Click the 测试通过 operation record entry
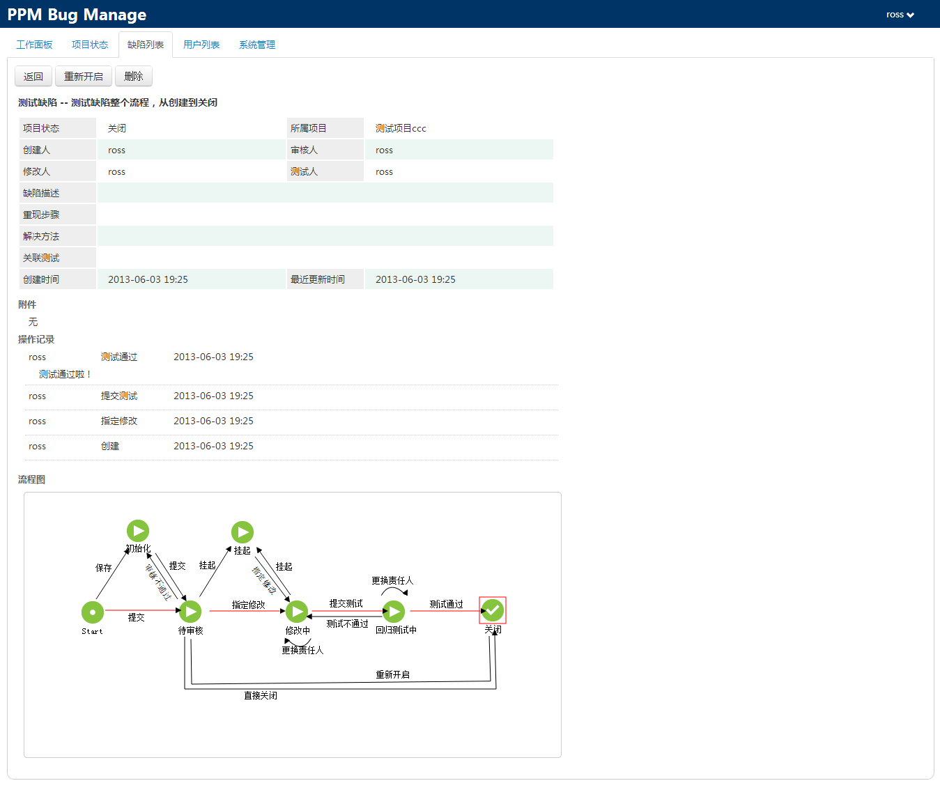The height and width of the screenshot is (790, 940). (x=119, y=357)
